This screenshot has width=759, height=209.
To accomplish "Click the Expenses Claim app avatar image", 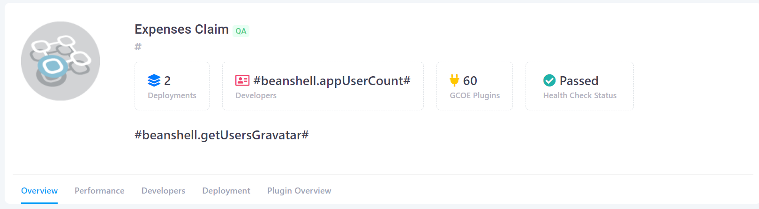I will [x=60, y=61].
